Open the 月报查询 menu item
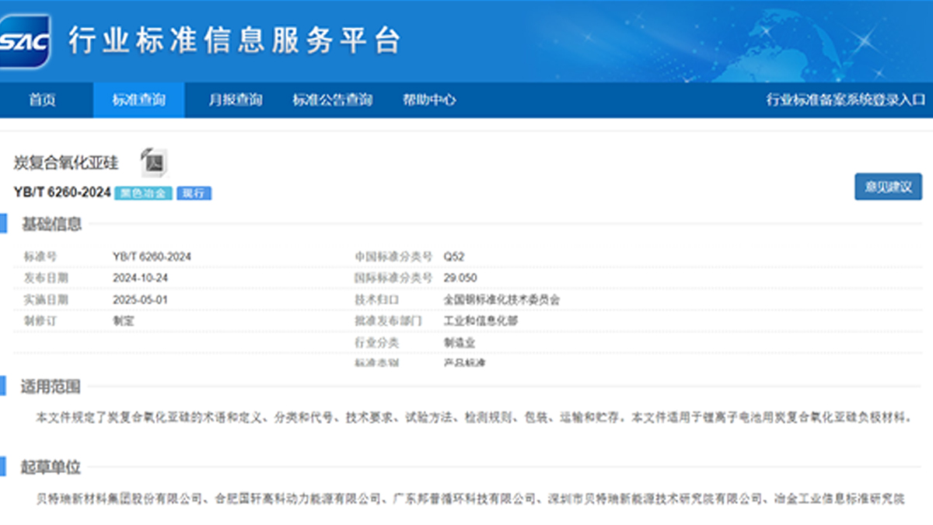 point(235,100)
